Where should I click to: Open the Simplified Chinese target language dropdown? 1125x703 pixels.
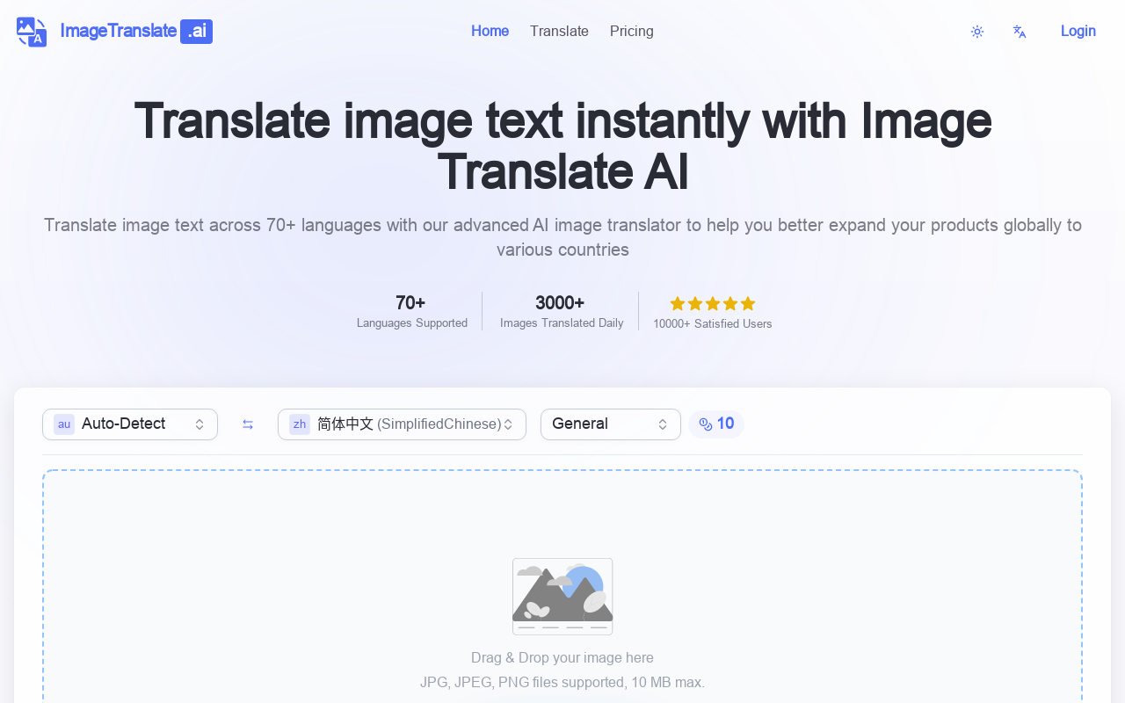pos(402,424)
